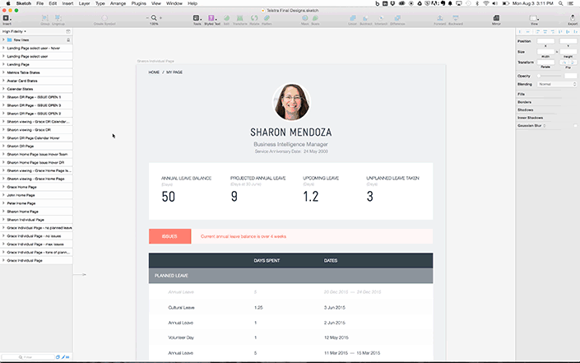Image resolution: width=580 pixels, height=363 pixels.
Task: Click the flip horizontal button
Action: coord(564,63)
